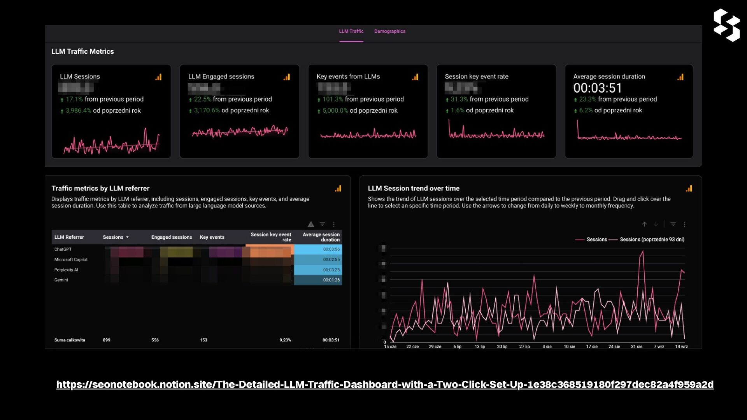The image size is (747, 420).
Task: Open the seonotebook.notion.site dashboard link
Action: [x=384, y=385]
